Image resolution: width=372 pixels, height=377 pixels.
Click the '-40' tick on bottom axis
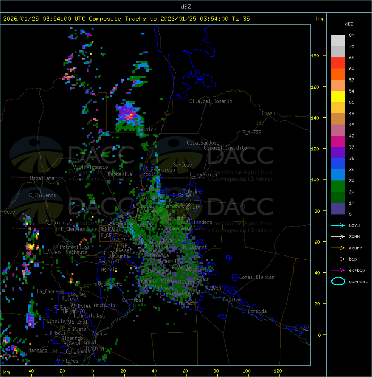(30, 371)
